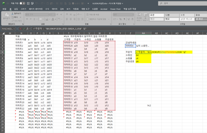Confirm formula with the checkmark Enter icon
The height and width of the screenshot is (133, 207).
coord(24,28)
